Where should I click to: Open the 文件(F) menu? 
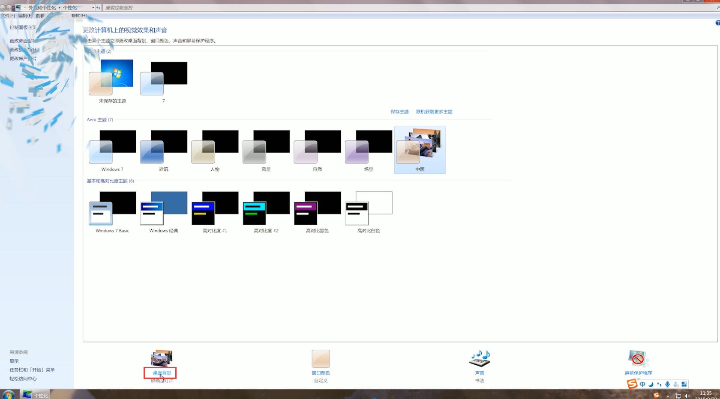click(x=8, y=15)
